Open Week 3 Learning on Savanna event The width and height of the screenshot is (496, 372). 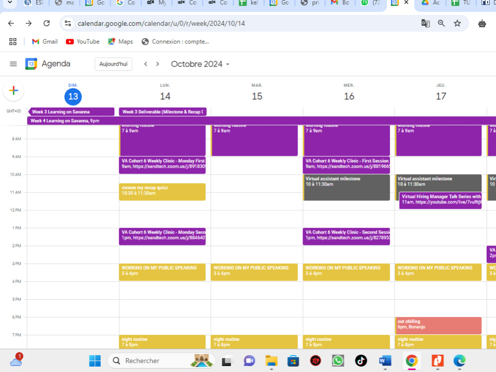coord(71,112)
